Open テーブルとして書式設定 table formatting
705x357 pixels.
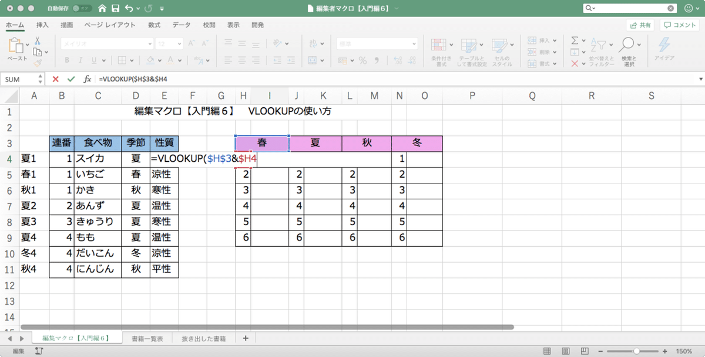coord(472,52)
